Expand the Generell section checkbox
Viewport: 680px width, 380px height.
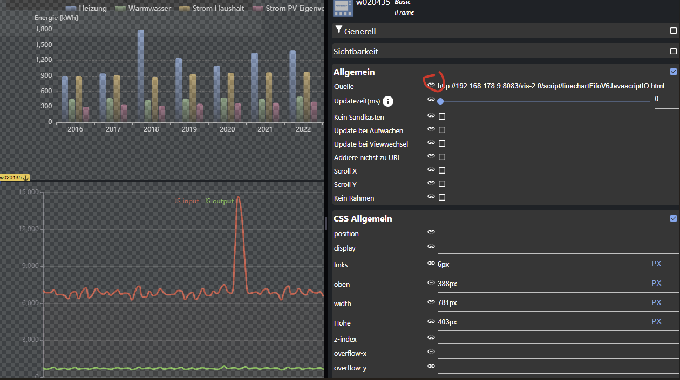click(x=673, y=31)
